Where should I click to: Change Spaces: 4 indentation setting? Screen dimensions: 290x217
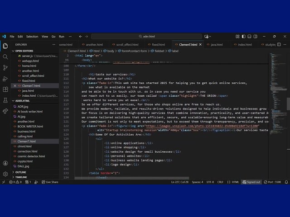pos(198,182)
